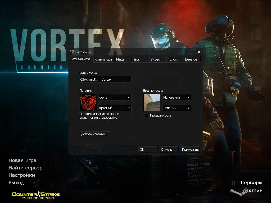Click the Counter-Strike icon in the dialog title
271x203 pixels.
[71, 52]
